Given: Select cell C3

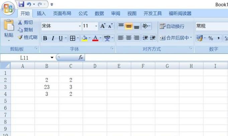Looking at the screenshot, I should (x=71, y=87).
